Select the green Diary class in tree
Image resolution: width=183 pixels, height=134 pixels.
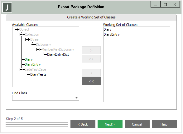(29, 60)
